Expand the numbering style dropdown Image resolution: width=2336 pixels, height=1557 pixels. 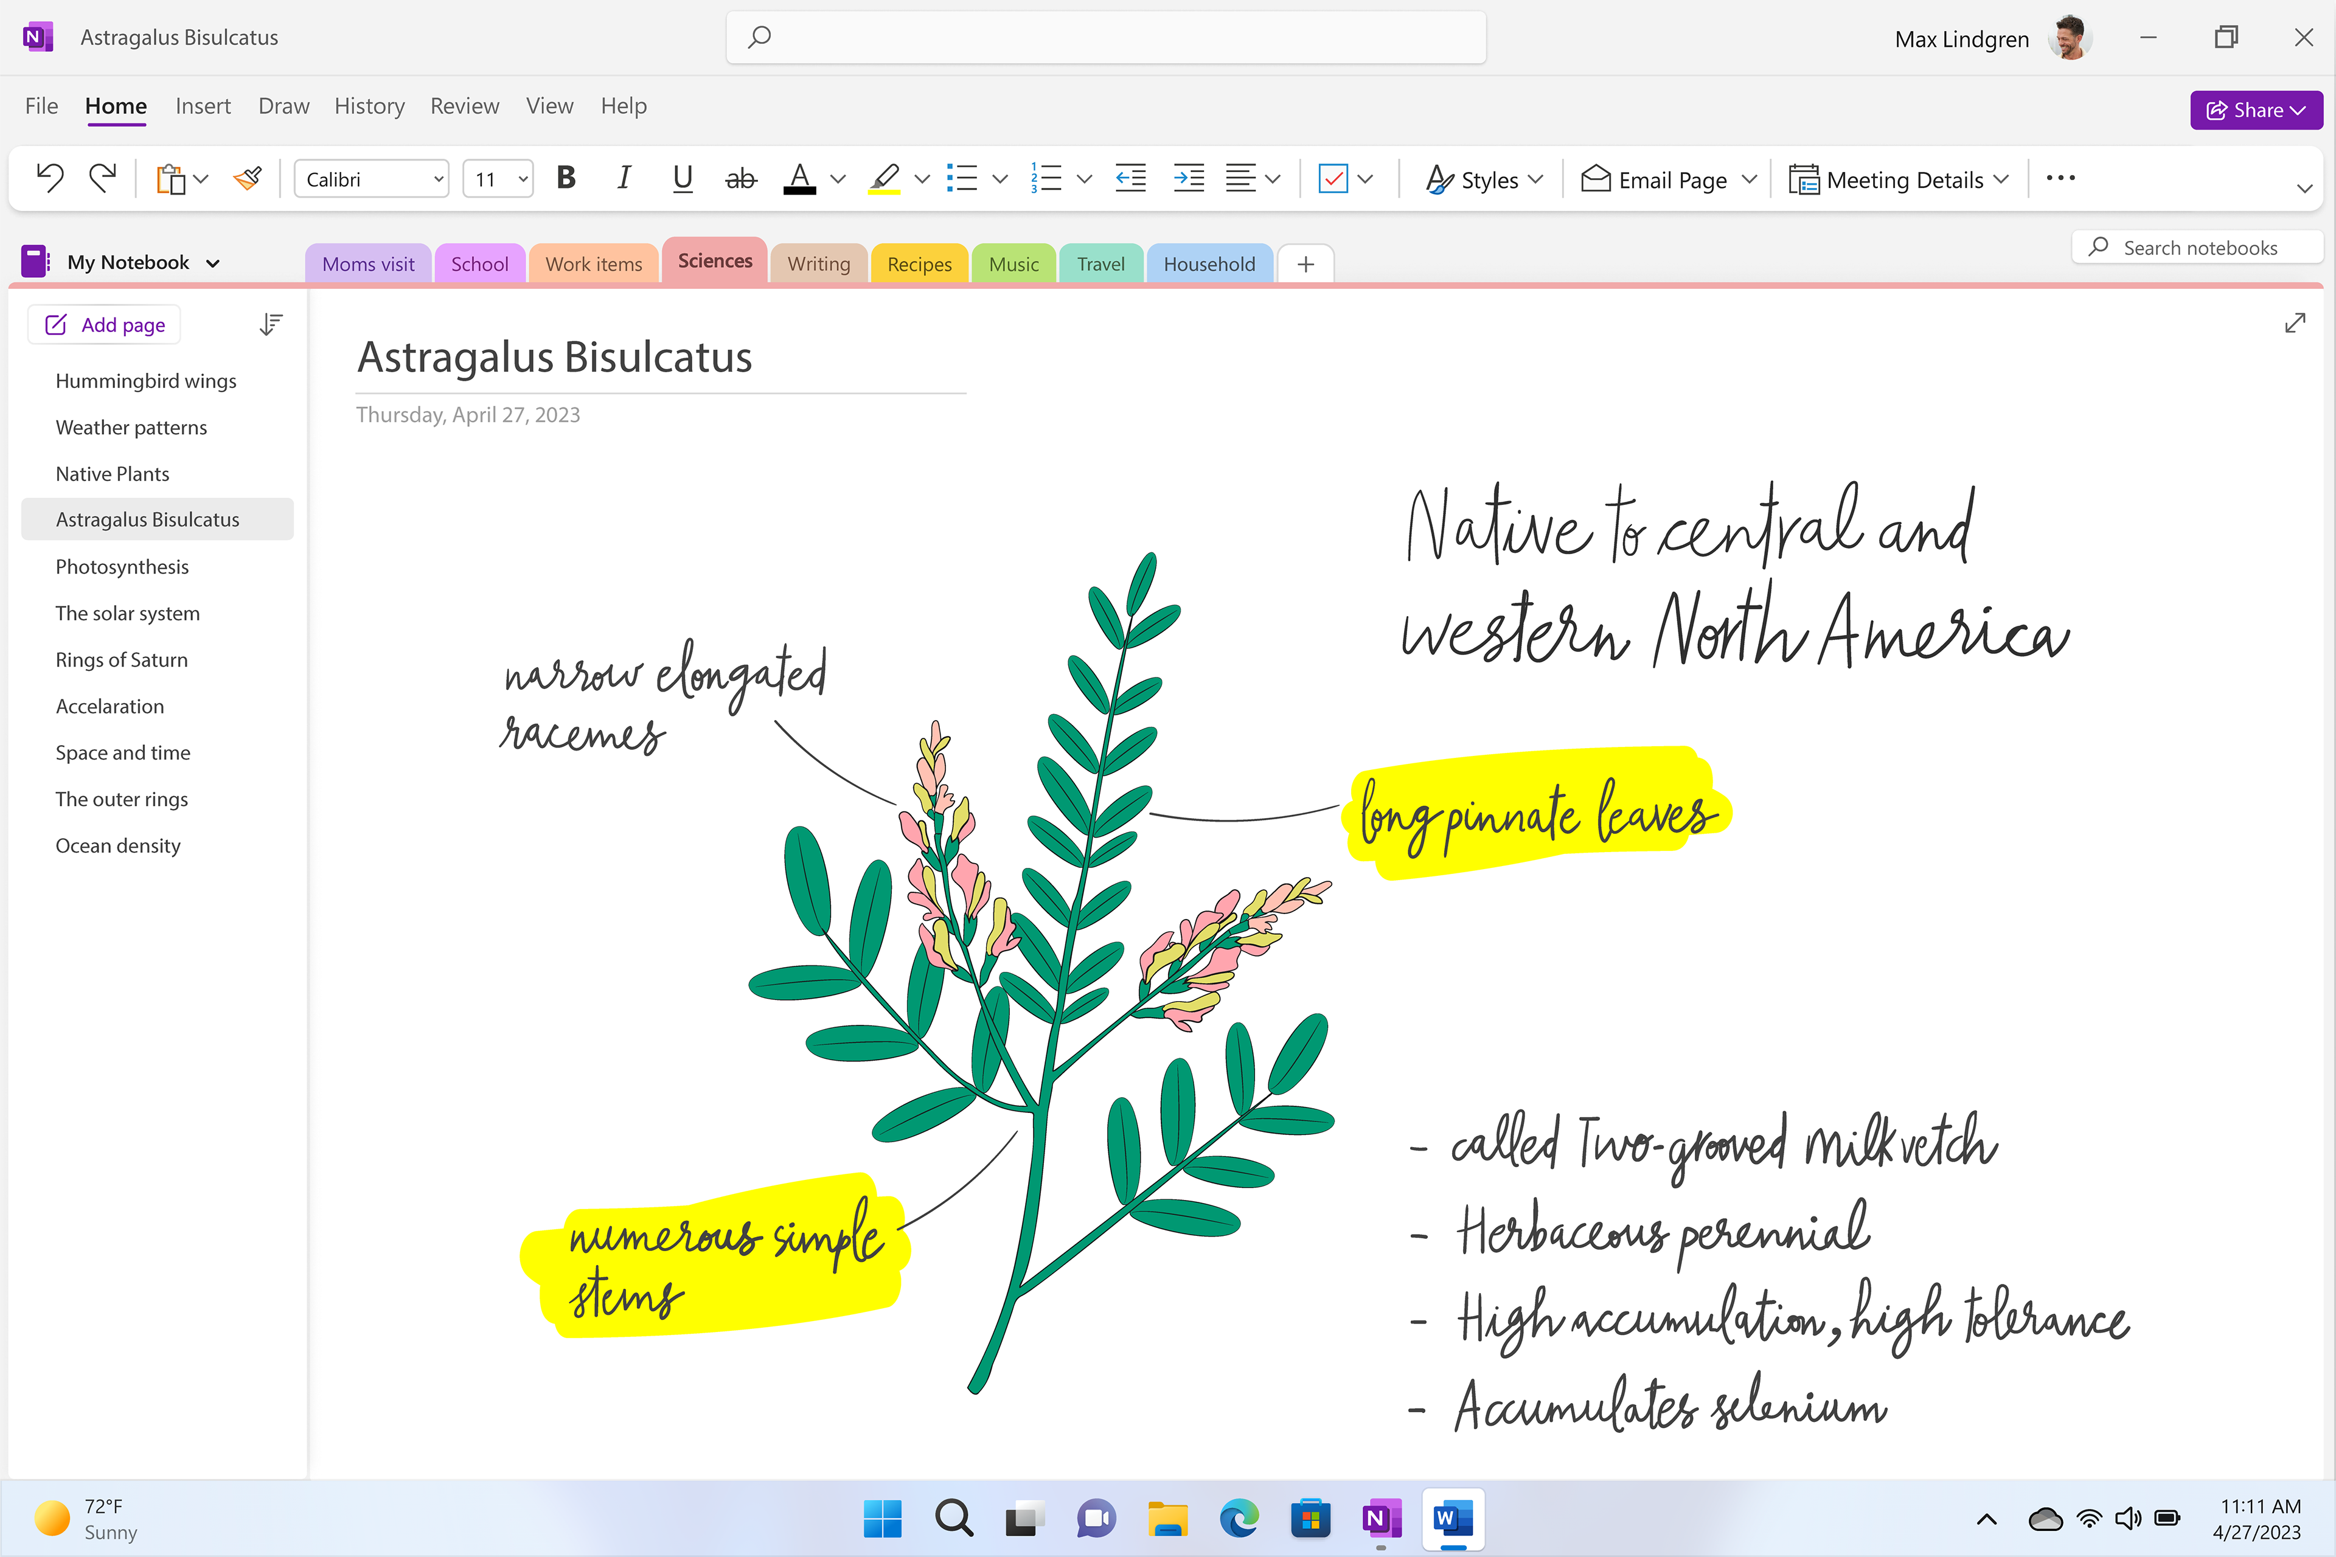click(x=1085, y=180)
